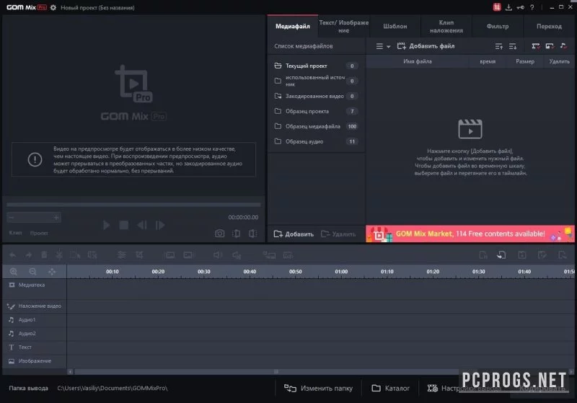
Task: Open help question mark icon
Action: [x=532, y=7]
